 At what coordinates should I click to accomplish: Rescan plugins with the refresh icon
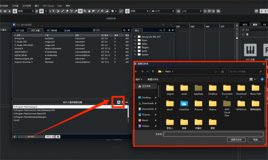pyautogui.click(x=124, y=30)
